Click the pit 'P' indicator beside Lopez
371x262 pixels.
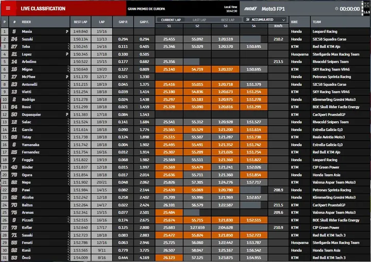[x=67, y=54]
